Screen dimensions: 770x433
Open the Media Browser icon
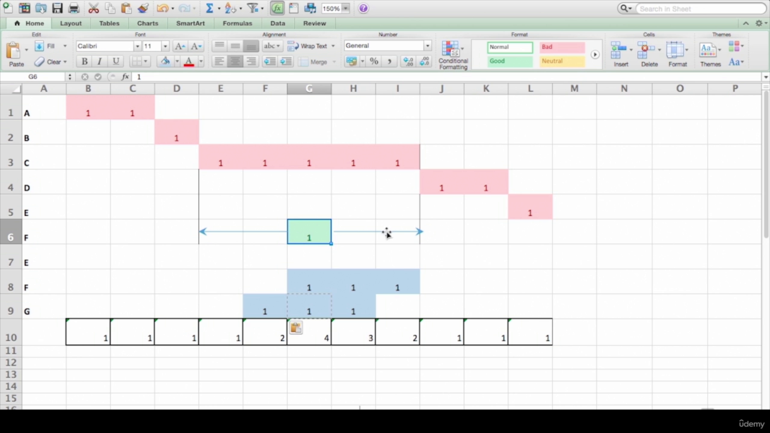pos(310,8)
